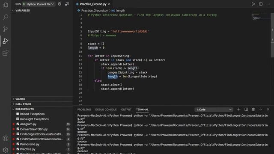This screenshot has width=274, height=154.
Task: Expand the Watch section
Action: tap(20, 99)
